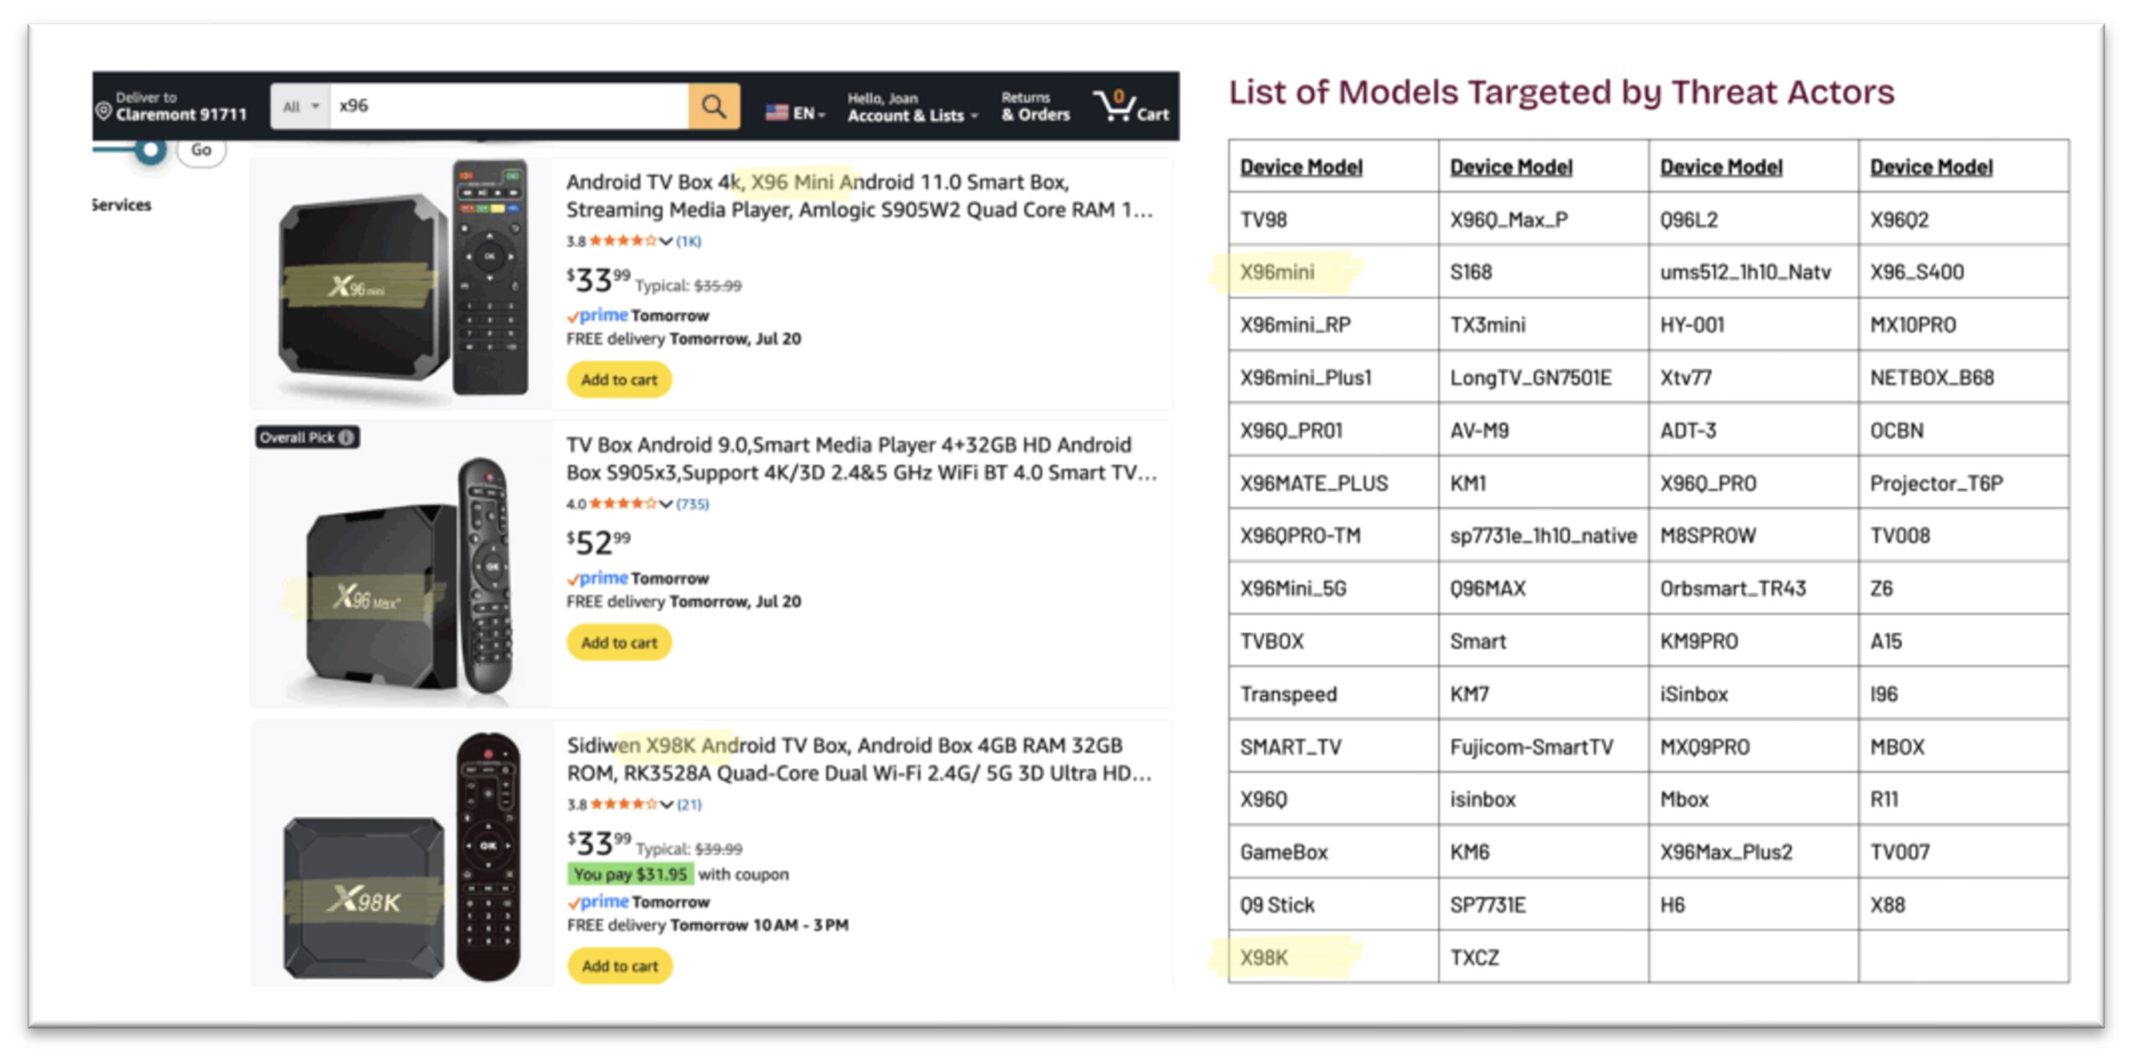Click the iSinbox table cell

[x=1754, y=694]
